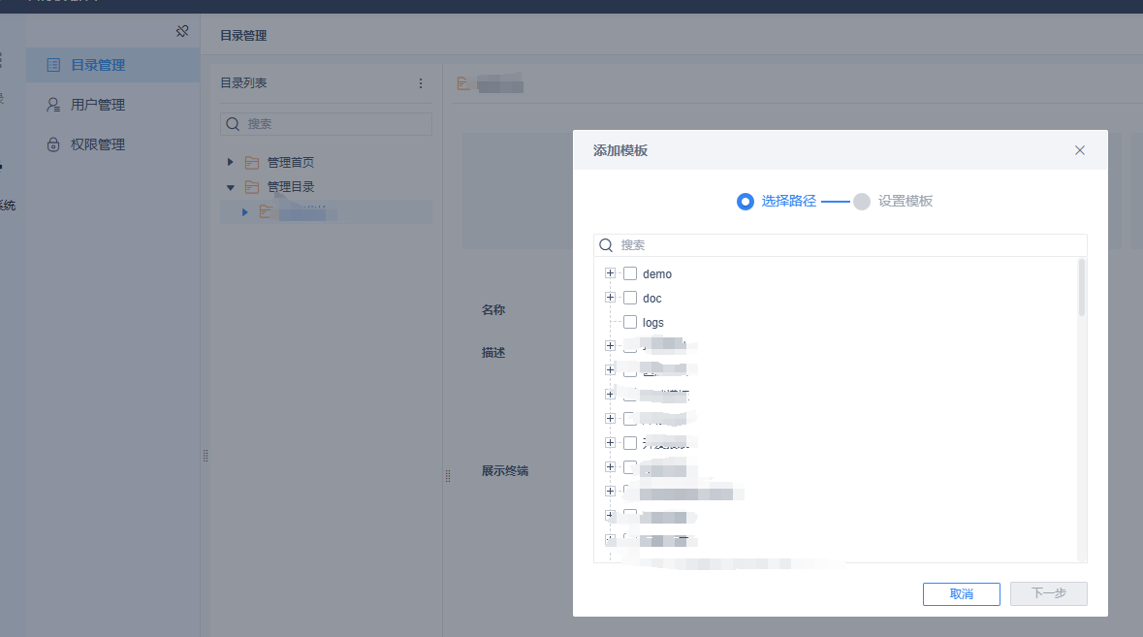
Task: Select 管理首页 in the directory tree
Action: tap(291, 163)
